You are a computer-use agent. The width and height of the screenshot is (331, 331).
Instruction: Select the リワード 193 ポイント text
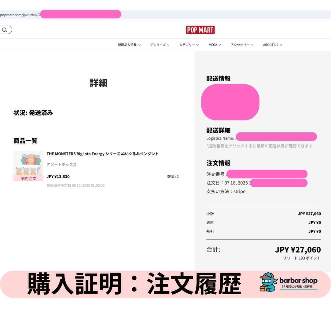[302, 258]
